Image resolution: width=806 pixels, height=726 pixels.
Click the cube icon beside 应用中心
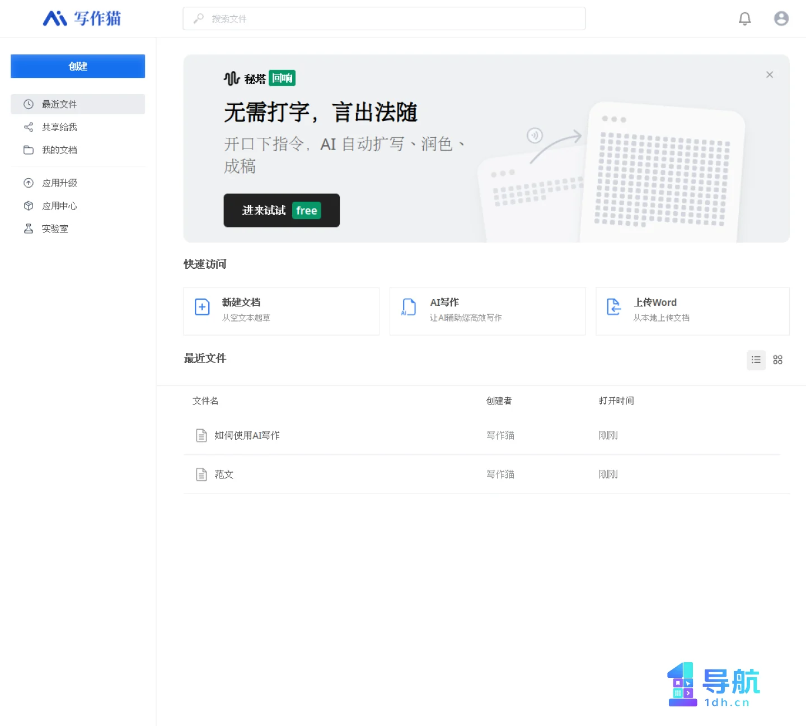(29, 206)
